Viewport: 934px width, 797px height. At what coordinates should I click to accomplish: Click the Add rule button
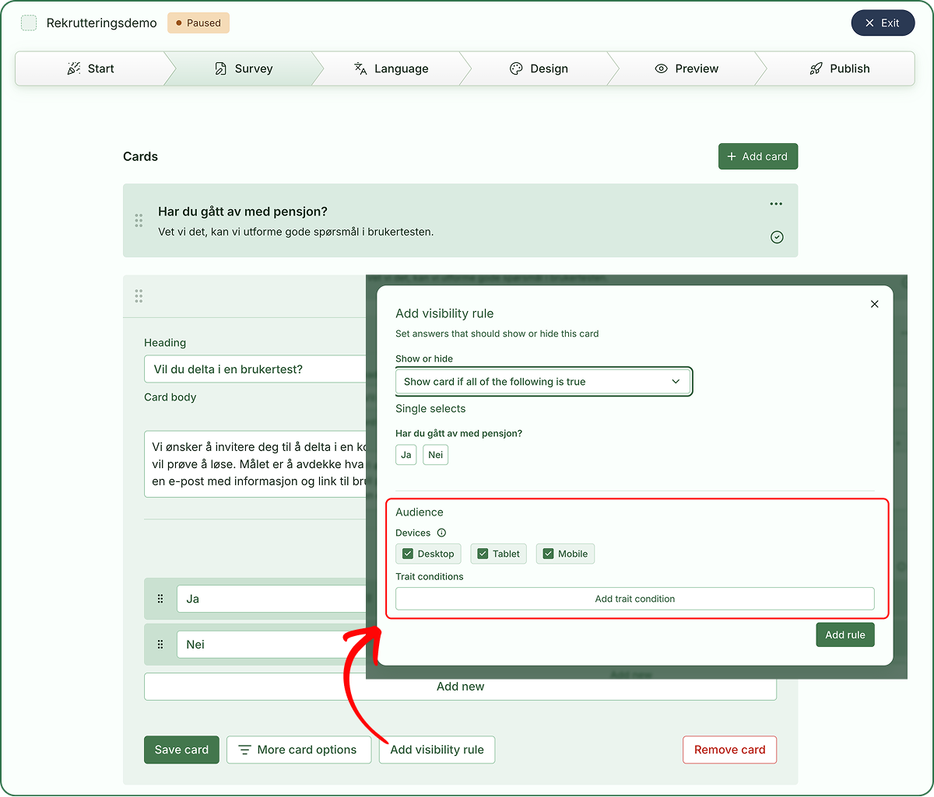845,634
